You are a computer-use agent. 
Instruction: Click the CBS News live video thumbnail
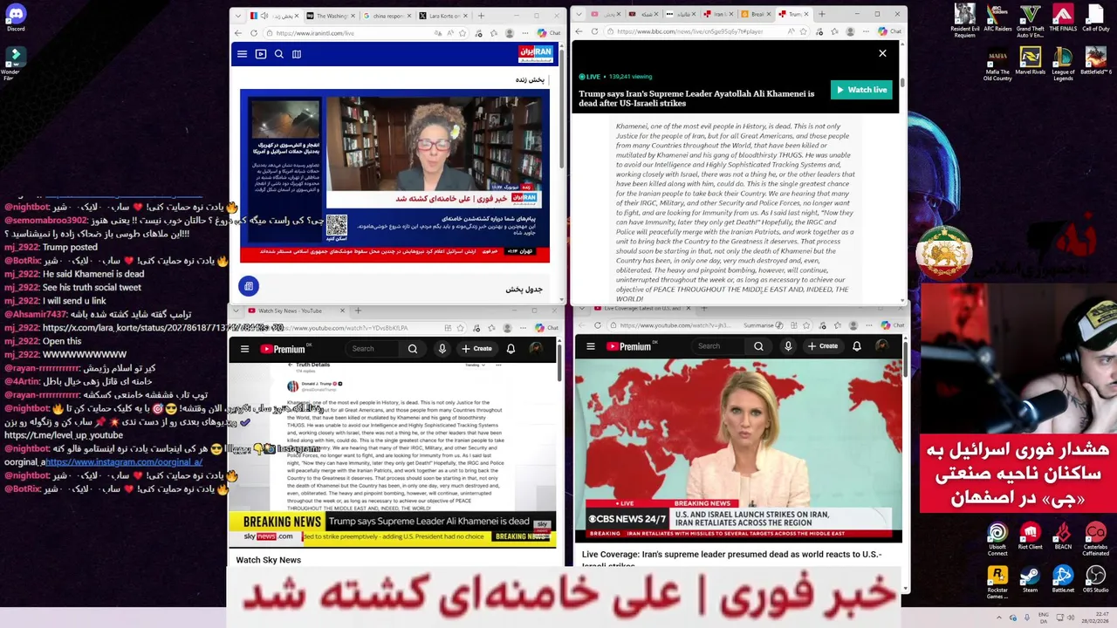click(x=738, y=450)
